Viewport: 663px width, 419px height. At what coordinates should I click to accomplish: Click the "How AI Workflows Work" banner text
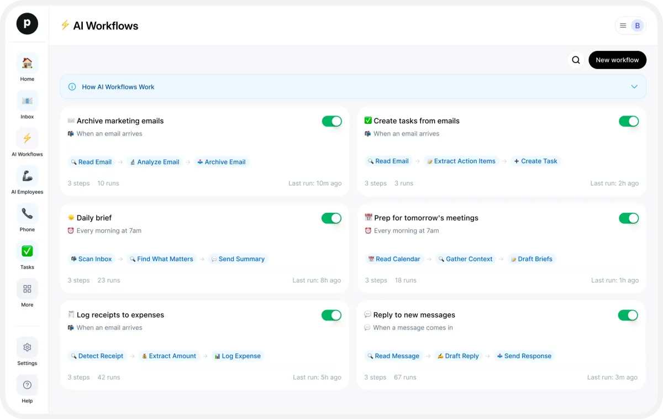pyautogui.click(x=118, y=87)
